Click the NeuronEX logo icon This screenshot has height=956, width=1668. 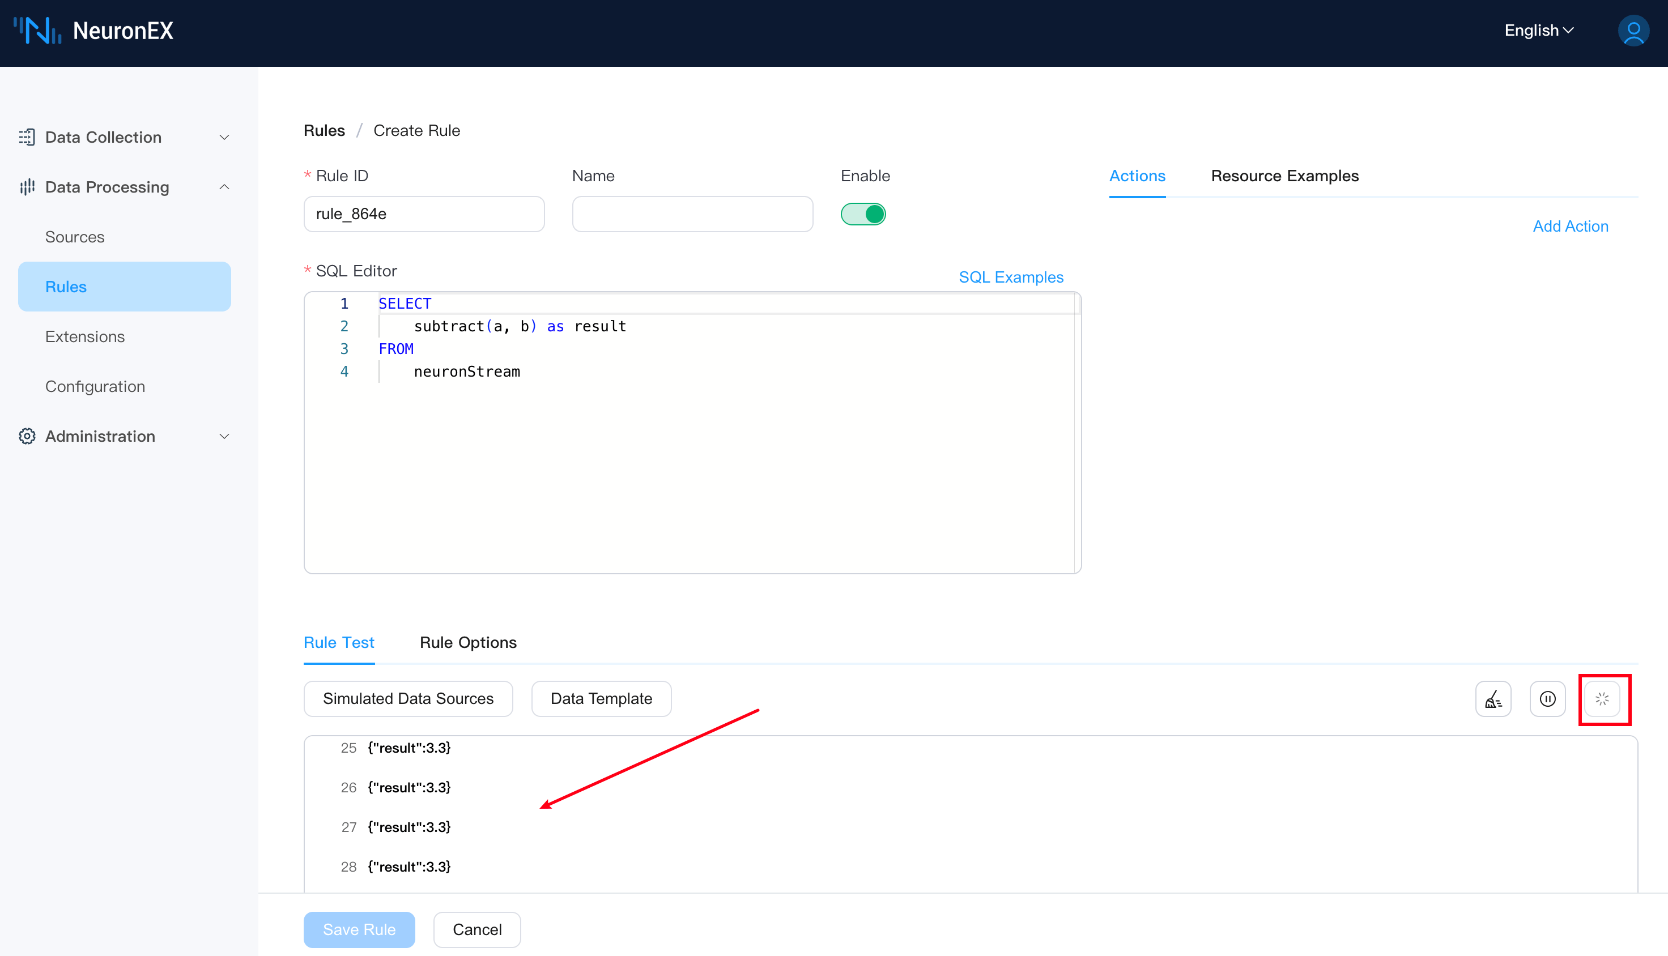[37, 30]
